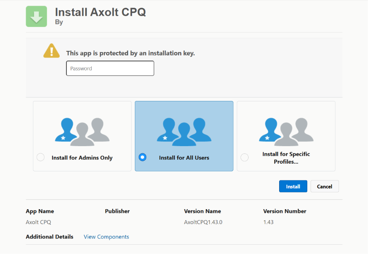Click the green download arrow app icon
368x254 pixels.
tap(36, 17)
